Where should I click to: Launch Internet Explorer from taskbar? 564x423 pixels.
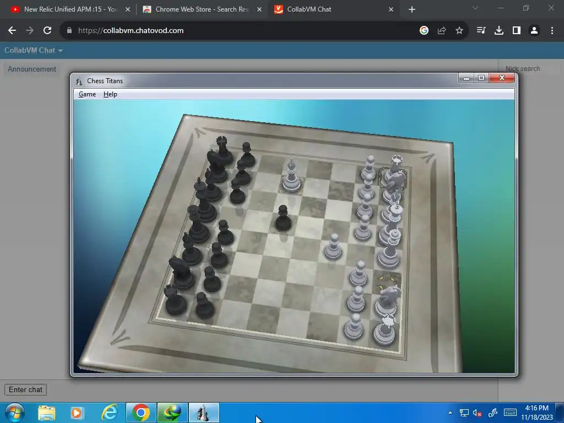coord(110,413)
